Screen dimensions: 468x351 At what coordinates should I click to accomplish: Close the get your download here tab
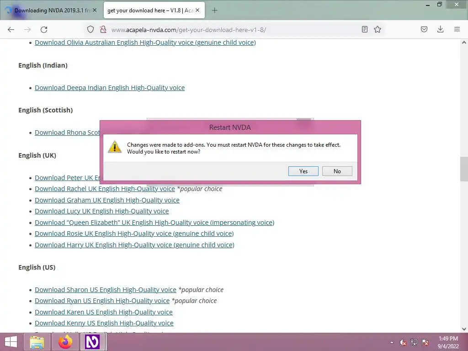pos(197,10)
